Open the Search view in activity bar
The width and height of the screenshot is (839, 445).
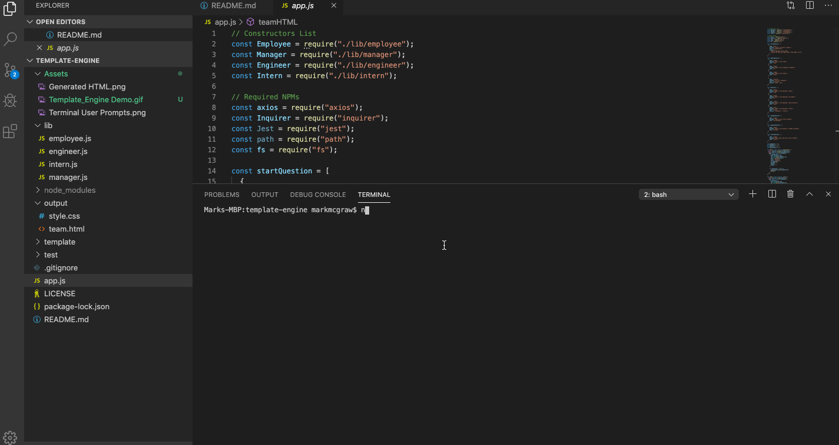tap(10, 39)
